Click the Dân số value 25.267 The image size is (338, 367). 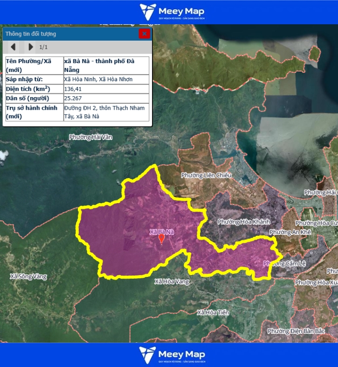pyautogui.click(x=73, y=99)
